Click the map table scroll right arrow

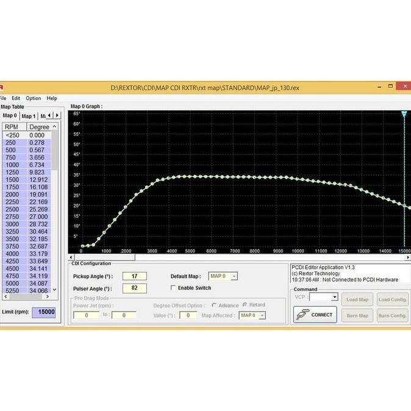(48, 296)
